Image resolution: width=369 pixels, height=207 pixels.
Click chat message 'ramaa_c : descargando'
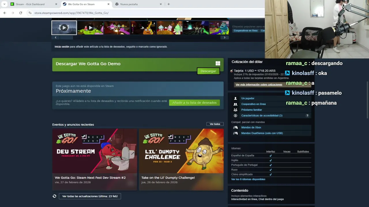314,63
